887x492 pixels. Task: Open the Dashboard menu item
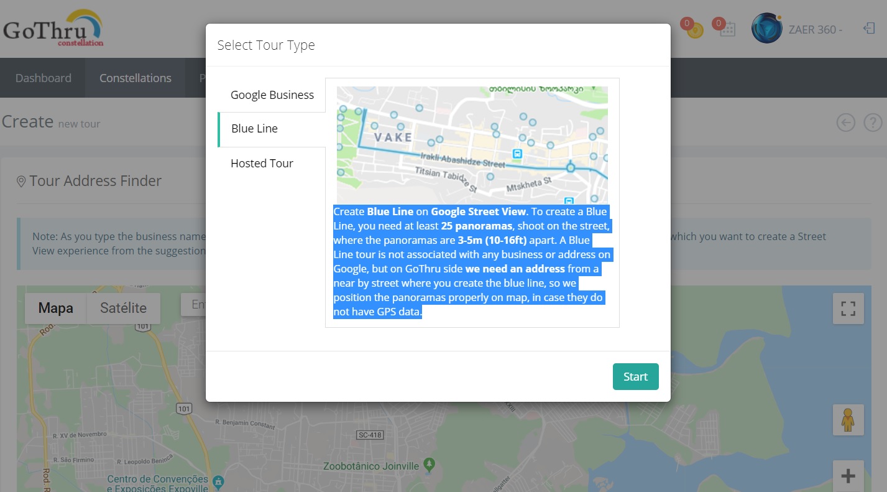coord(44,78)
